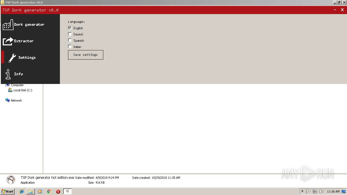
Task: Enable the Deutch language checkbox
Action: tap(70, 34)
